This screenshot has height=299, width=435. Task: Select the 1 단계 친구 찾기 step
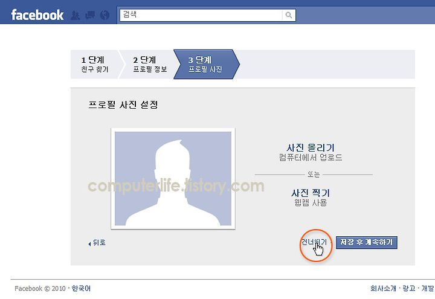click(x=94, y=65)
